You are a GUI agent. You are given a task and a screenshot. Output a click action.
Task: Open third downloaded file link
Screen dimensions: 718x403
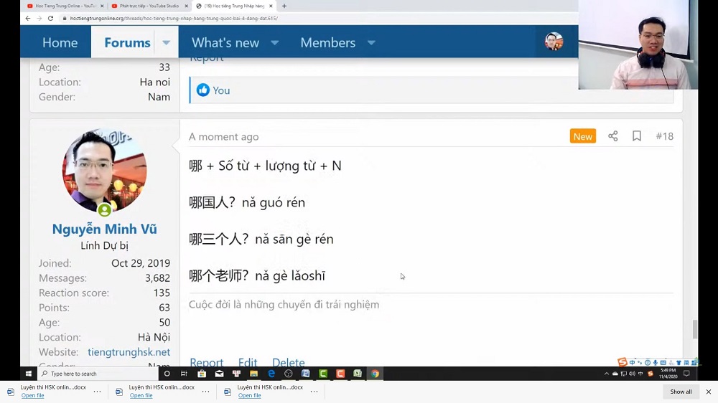point(250,395)
